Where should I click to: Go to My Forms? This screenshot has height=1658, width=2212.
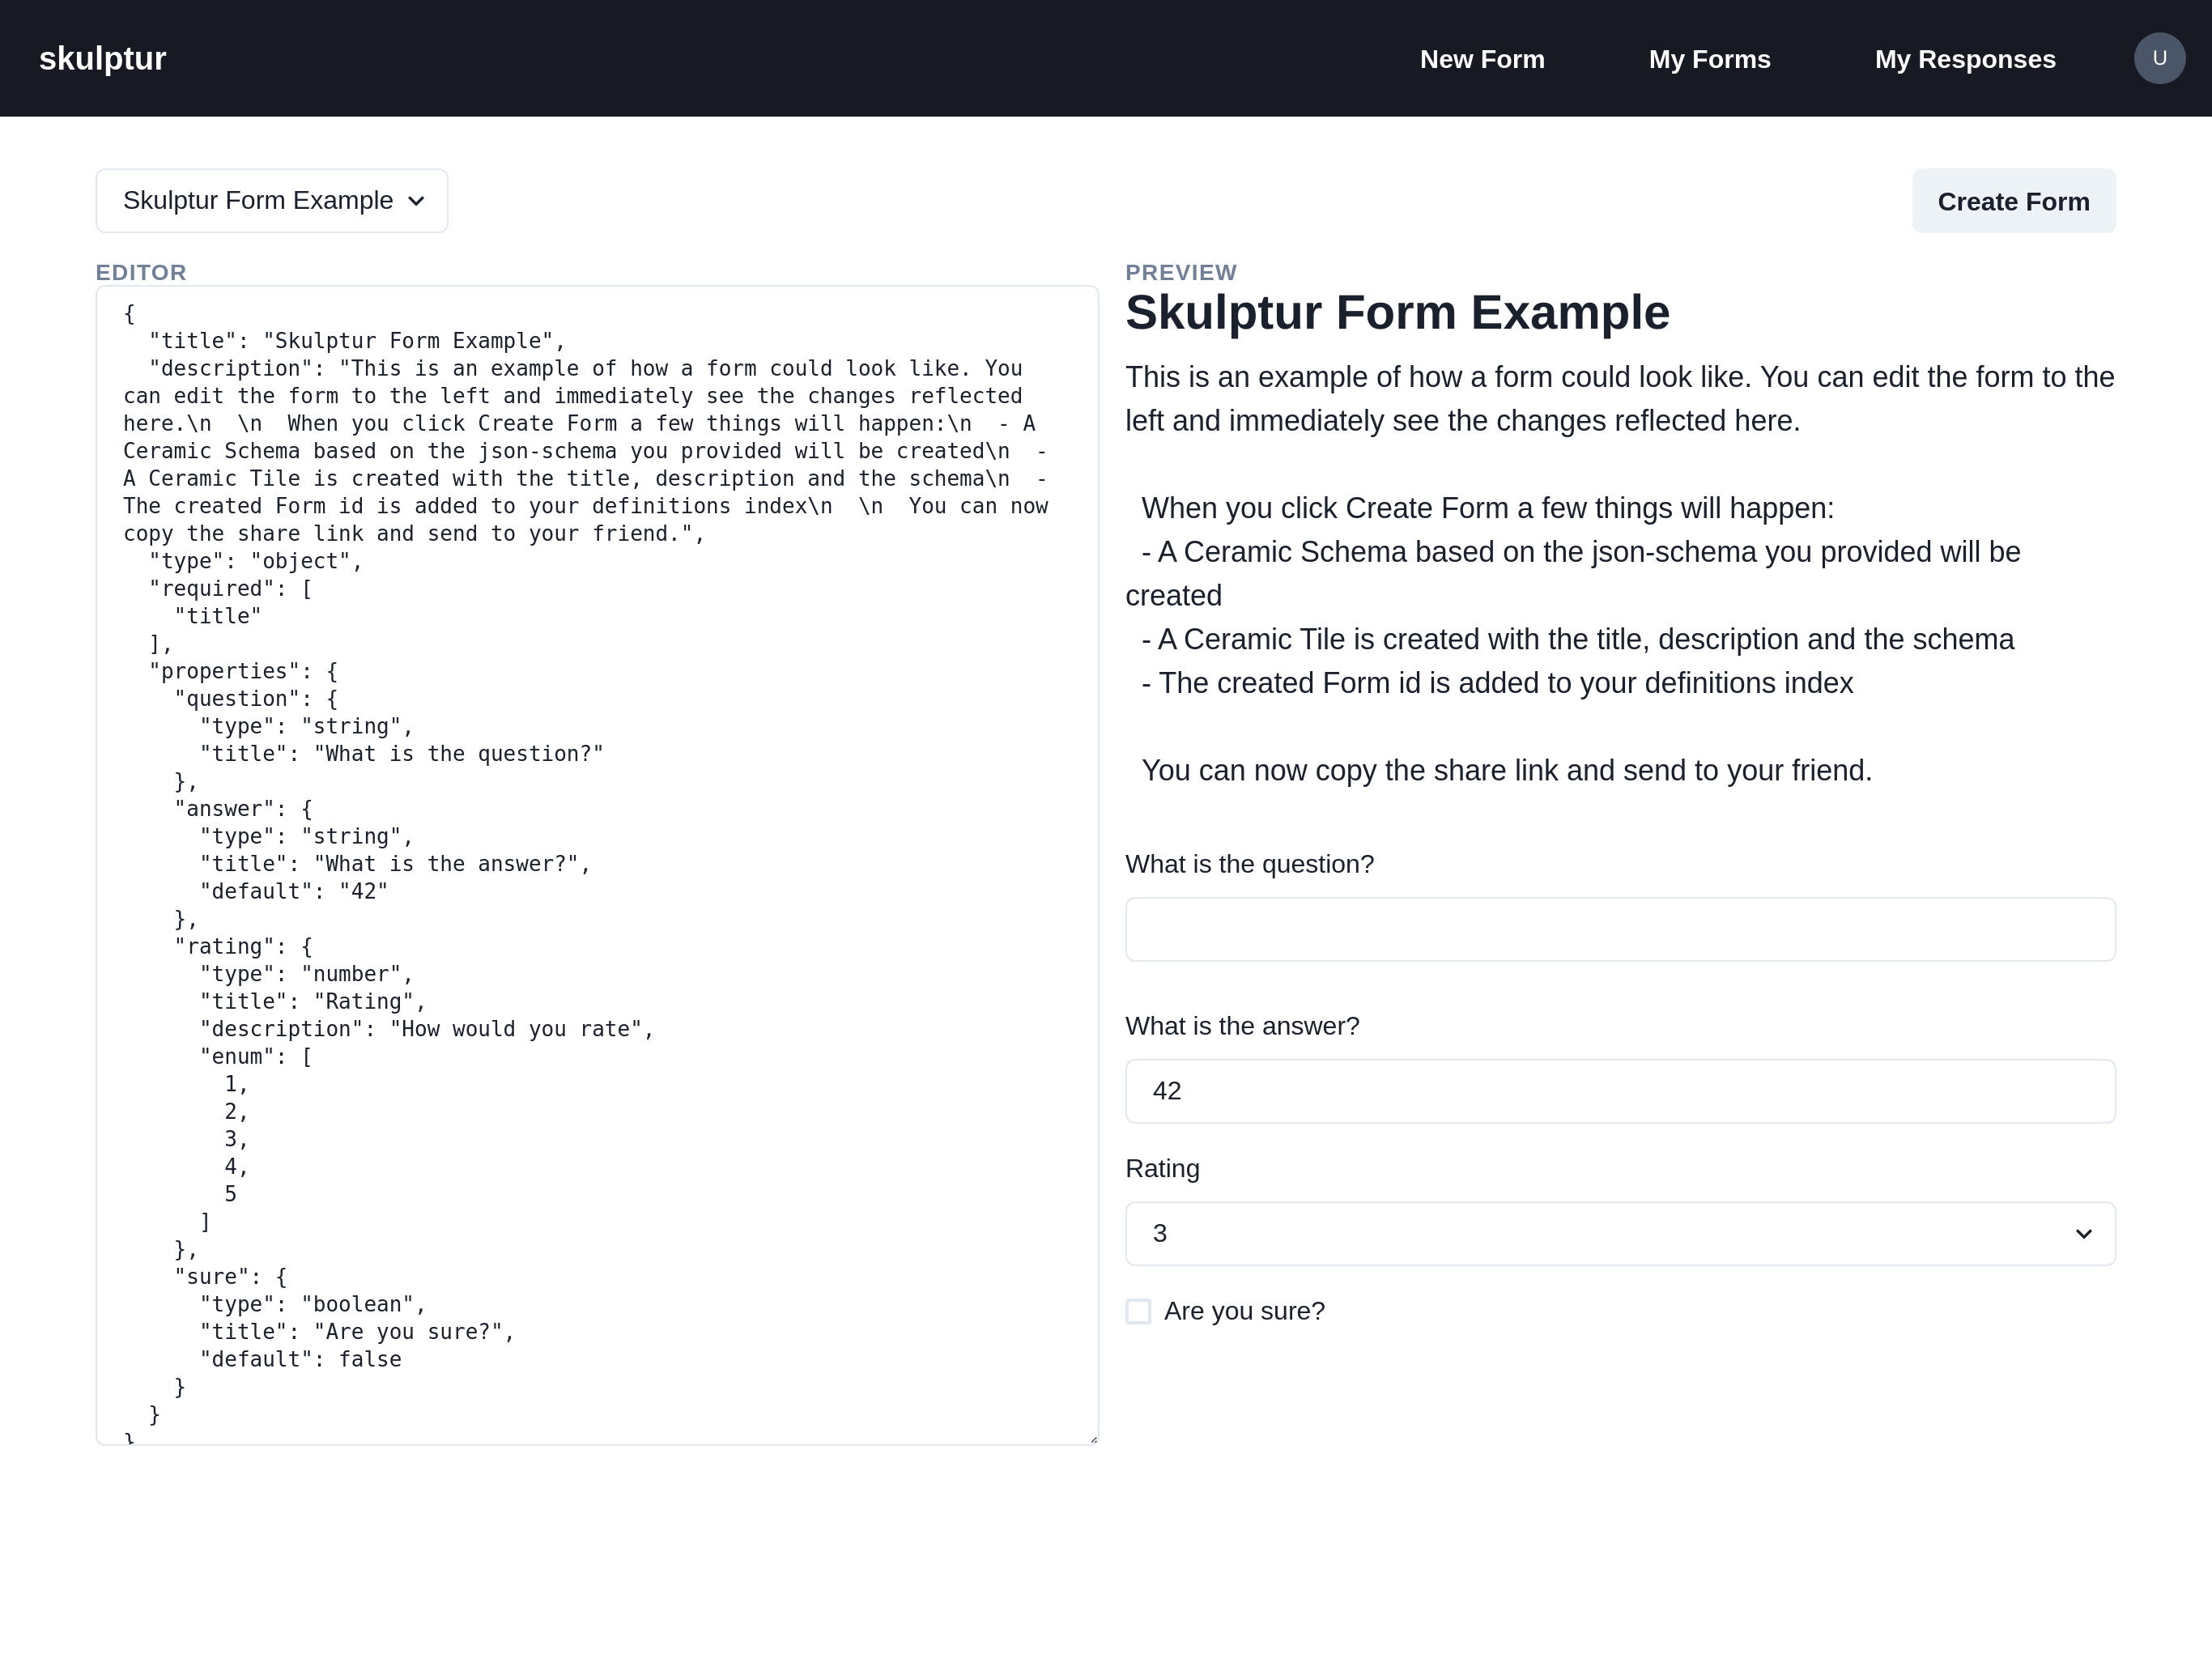tap(1708, 59)
